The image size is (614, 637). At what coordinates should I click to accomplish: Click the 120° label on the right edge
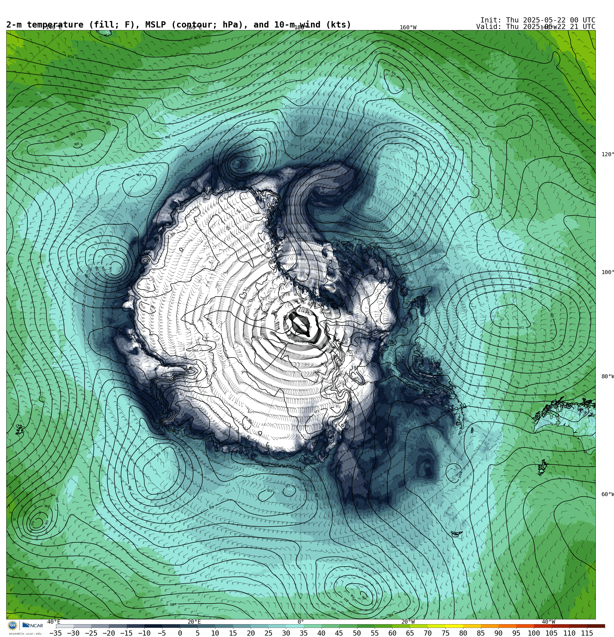[x=608, y=154]
